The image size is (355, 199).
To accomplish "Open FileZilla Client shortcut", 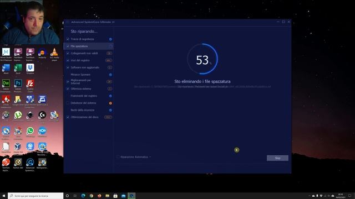I will tap(30, 86).
